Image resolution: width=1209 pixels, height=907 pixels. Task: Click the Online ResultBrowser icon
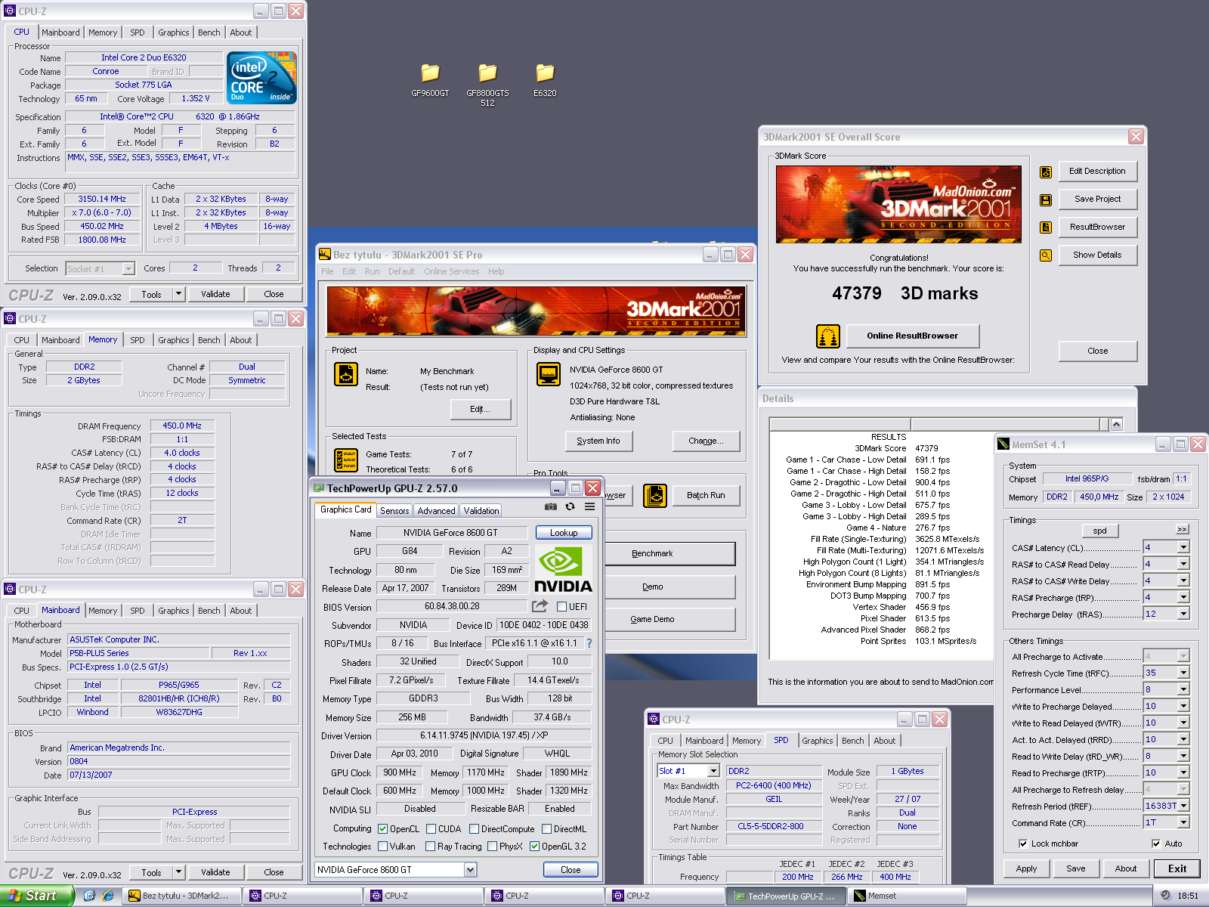[x=828, y=336]
